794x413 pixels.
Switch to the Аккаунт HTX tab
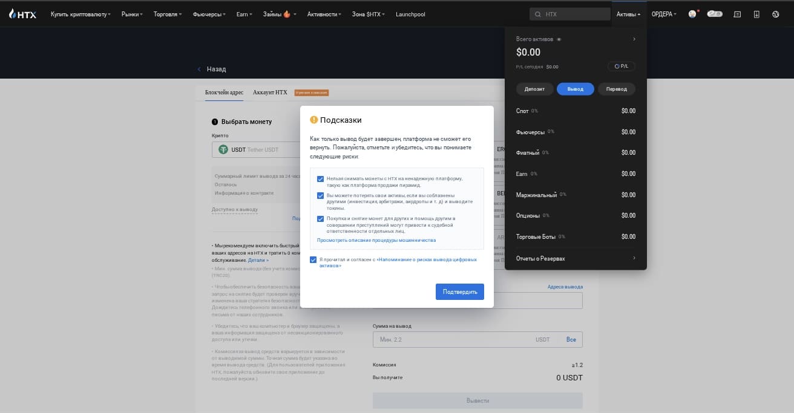pos(270,93)
